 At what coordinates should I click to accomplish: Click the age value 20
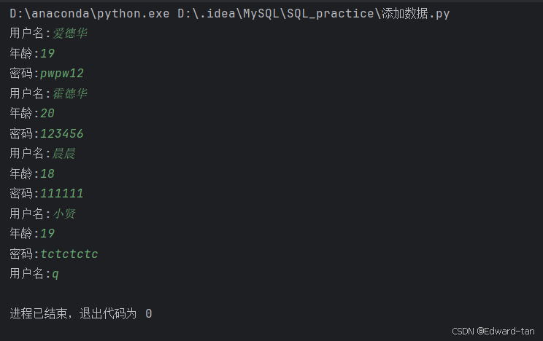(x=47, y=114)
